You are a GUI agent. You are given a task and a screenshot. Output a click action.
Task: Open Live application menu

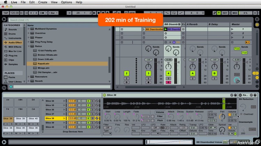(x=14, y=2)
